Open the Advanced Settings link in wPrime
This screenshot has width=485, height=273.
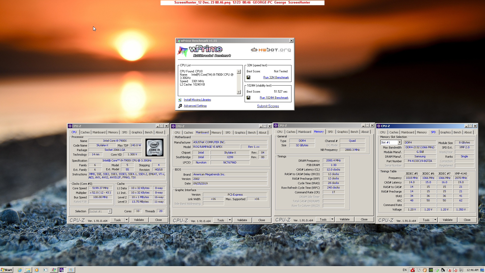[195, 106]
